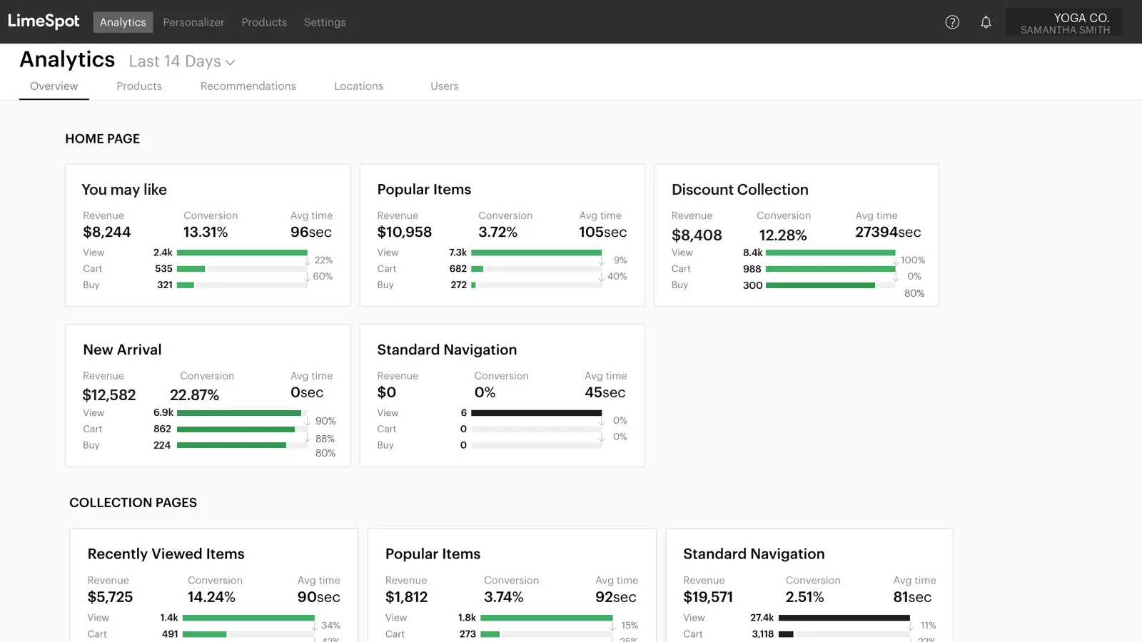Expand the chevron next to Last 14 Days

[230, 63]
